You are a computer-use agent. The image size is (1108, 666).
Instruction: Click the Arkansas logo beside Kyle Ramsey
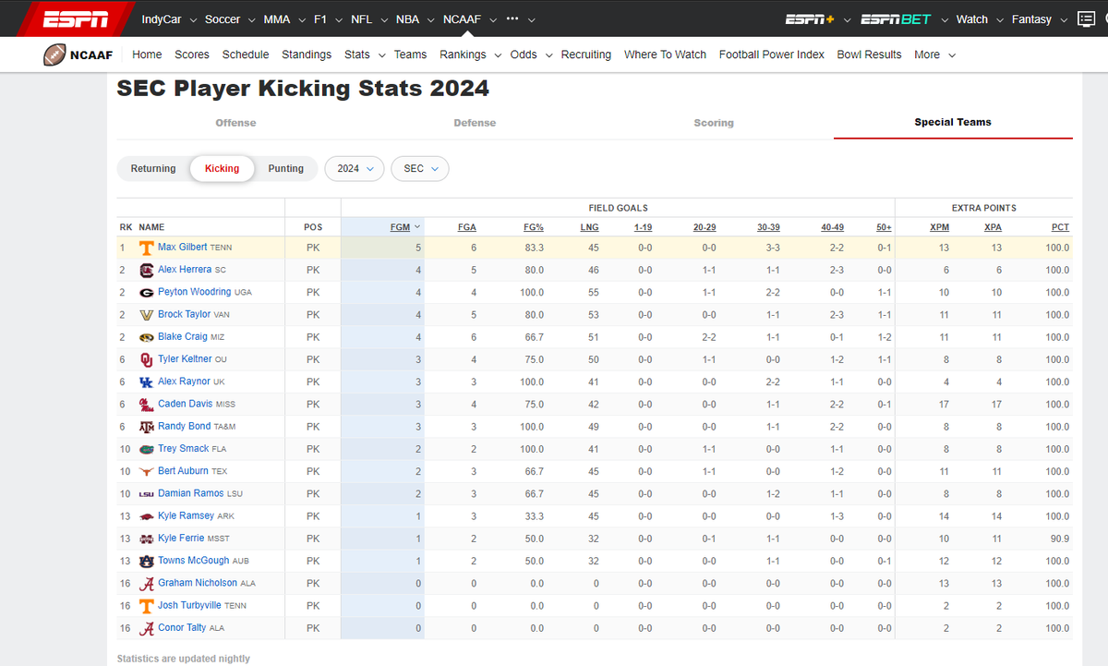[x=146, y=516]
